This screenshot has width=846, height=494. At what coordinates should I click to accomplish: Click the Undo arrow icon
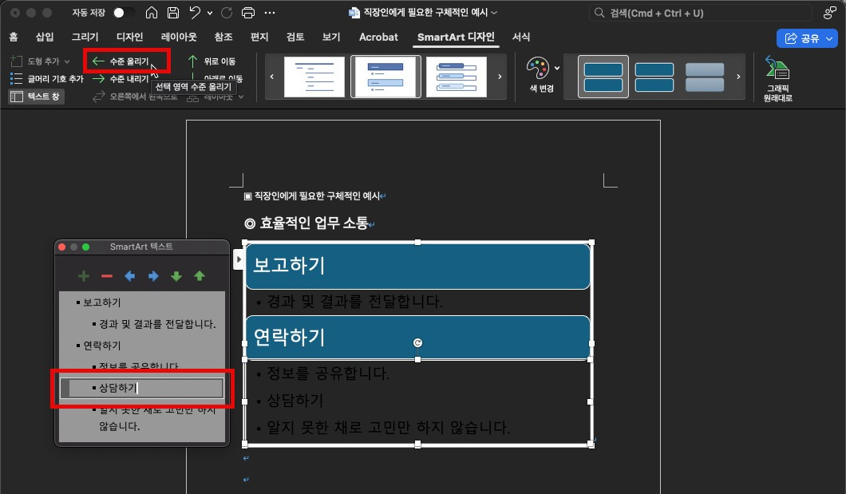tap(195, 13)
